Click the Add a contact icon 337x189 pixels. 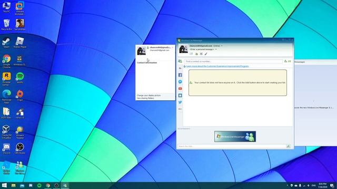(x=285, y=61)
